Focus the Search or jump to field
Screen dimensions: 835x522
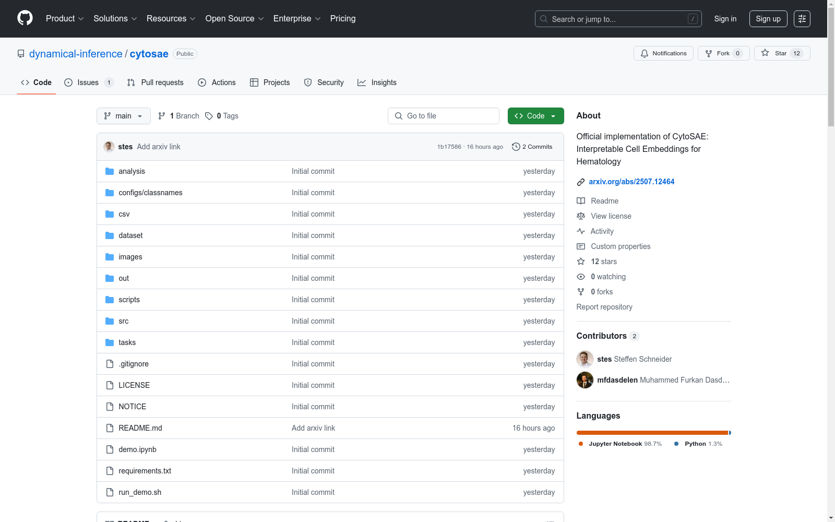618,19
